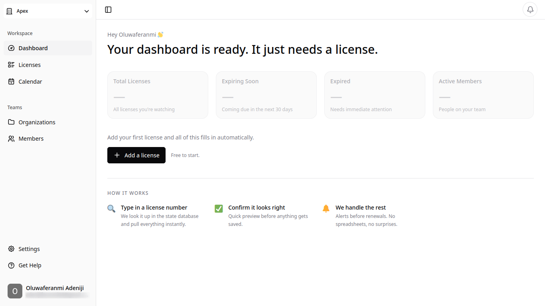The height and width of the screenshot is (306, 545).
Task: Click the Apex building icon
Action: click(x=10, y=11)
